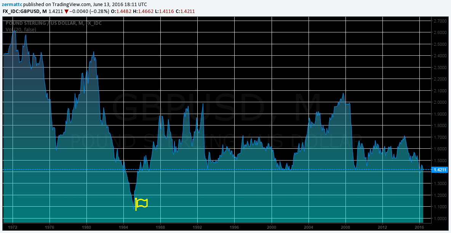This screenshot has height=233, width=451.
Task: Click the FX_IDC:GBPUSD symbol in the header
Action: (22, 12)
